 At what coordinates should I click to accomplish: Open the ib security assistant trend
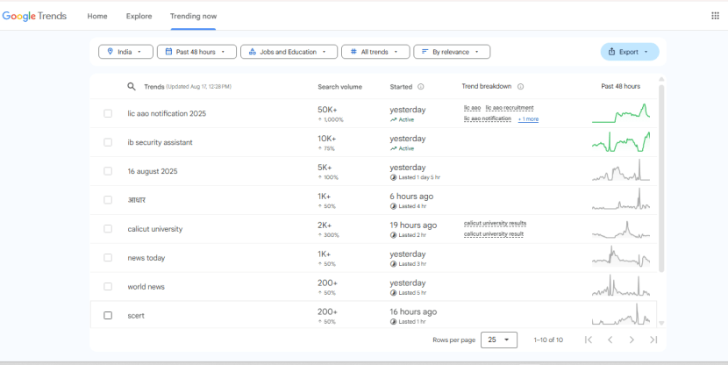[x=160, y=142]
